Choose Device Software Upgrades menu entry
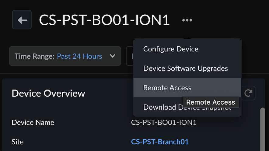The width and height of the screenshot is (269, 151). click(185, 68)
